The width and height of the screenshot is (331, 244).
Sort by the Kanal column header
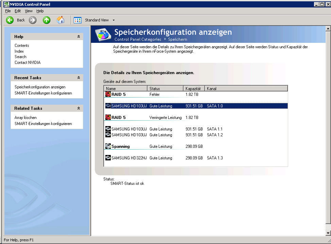tap(246, 88)
